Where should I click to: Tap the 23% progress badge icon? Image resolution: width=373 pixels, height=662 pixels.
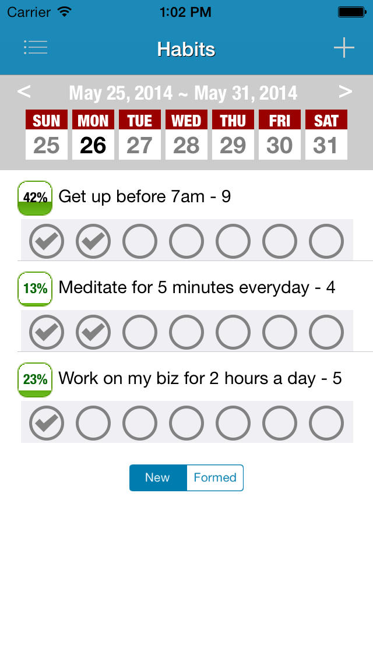35,379
